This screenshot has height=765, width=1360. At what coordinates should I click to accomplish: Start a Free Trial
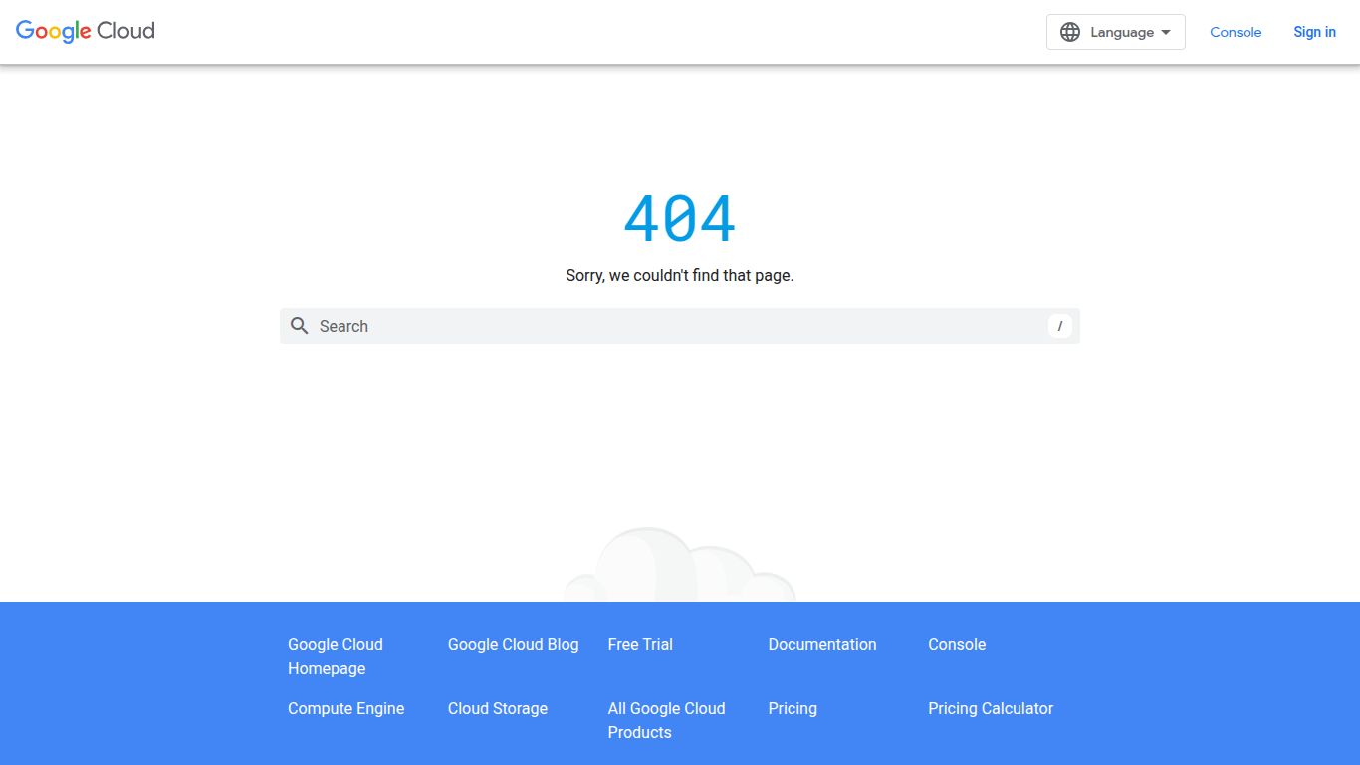[640, 645]
